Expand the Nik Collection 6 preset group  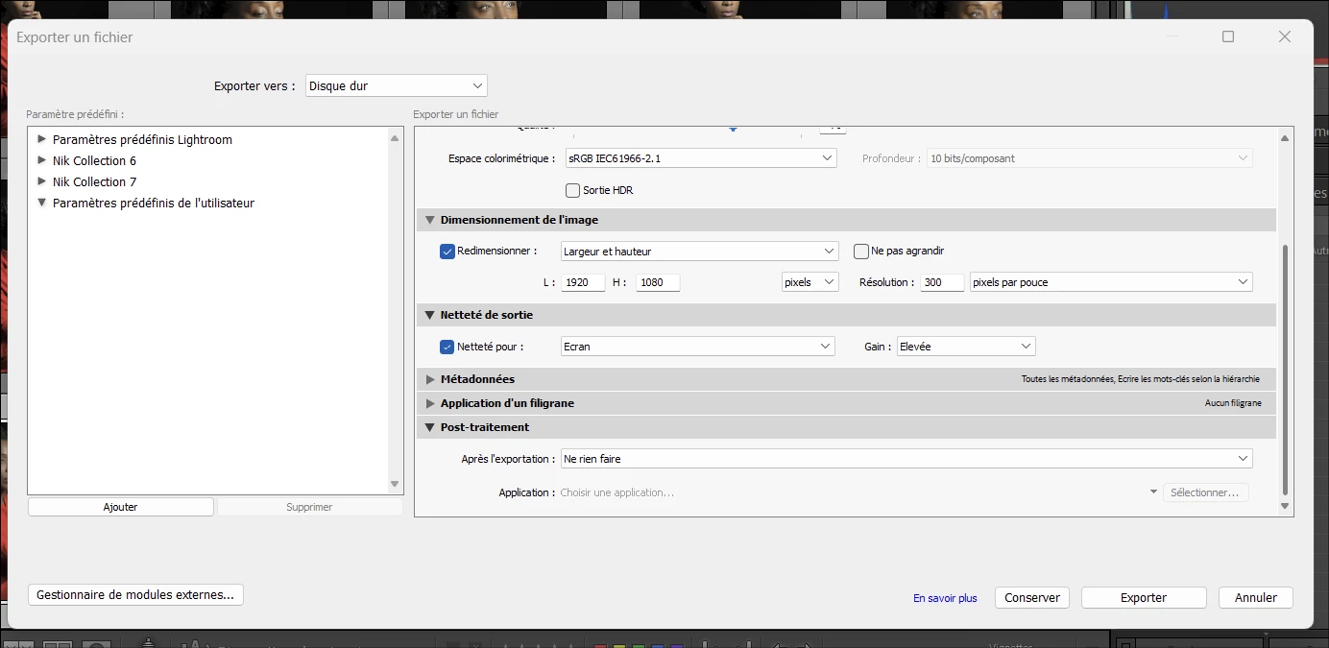[41, 160]
